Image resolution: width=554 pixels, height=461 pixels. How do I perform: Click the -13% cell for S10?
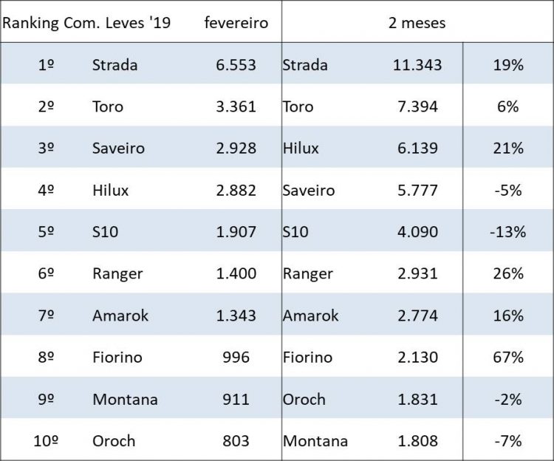507,232
